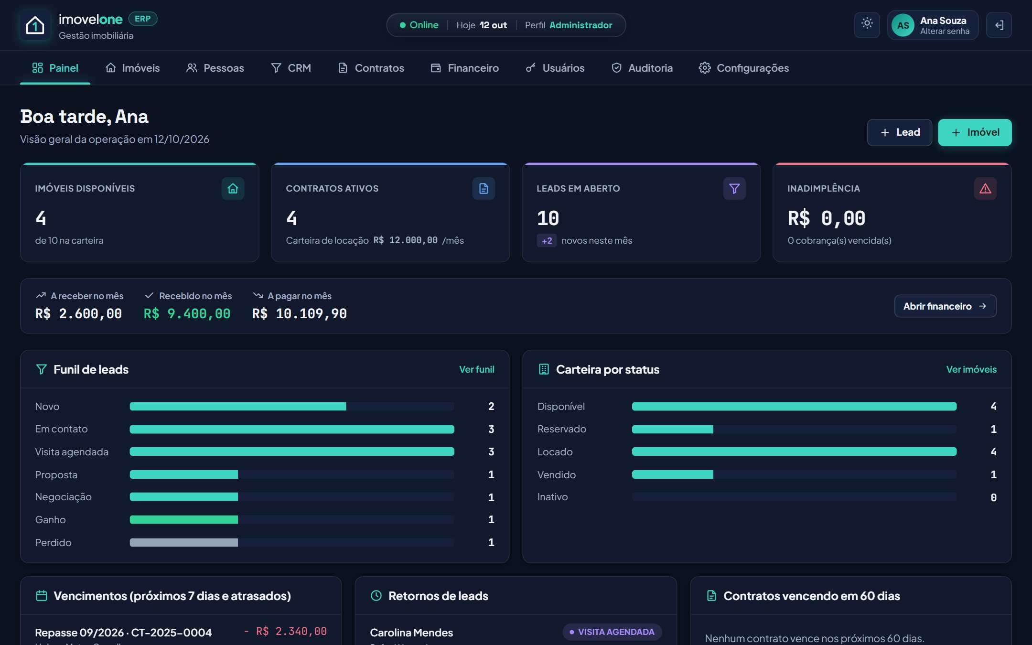Click the Perdido gray funnel bar
The height and width of the screenshot is (645, 1032).
tap(184, 543)
